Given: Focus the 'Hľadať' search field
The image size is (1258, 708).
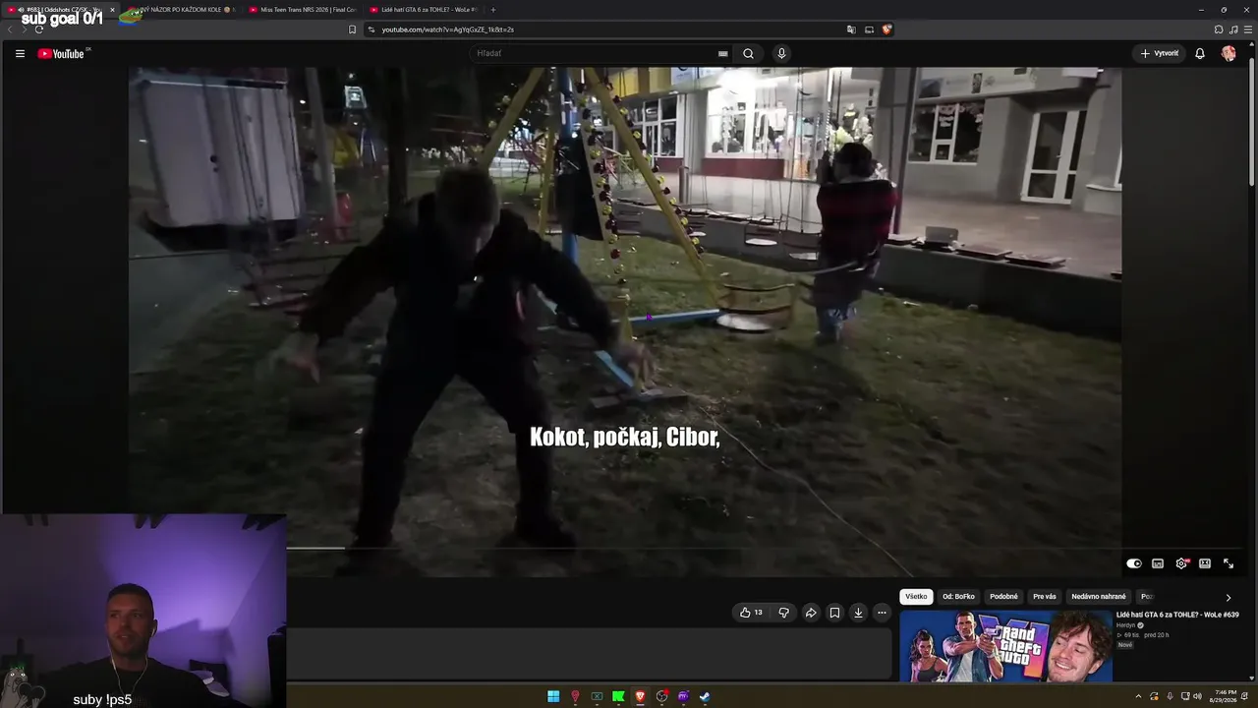Looking at the screenshot, I should (600, 54).
